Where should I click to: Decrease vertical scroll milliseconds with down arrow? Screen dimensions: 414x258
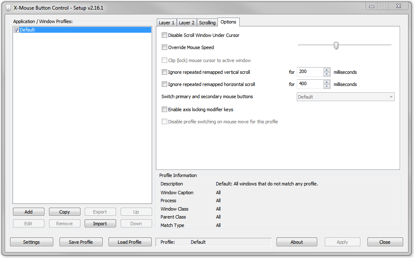(x=326, y=74)
